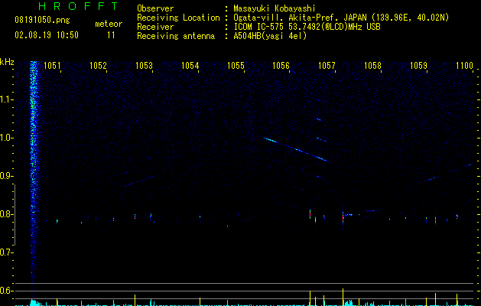Image resolution: width=481 pixels, height=306 pixels.
Task: Click the short echo above 1.0 kHz near 1057
Action: (319, 119)
